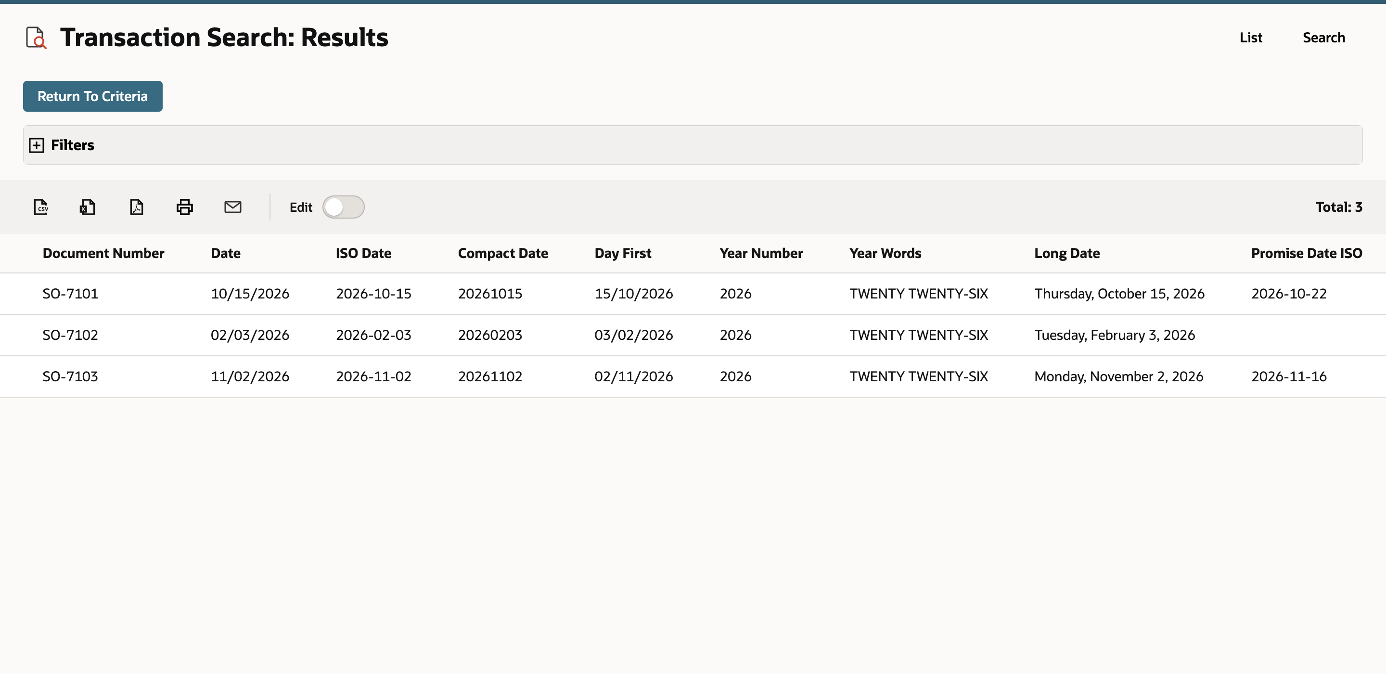This screenshot has width=1386, height=674.
Task: Click Return To Criteria button
Action: pyautogui.click(x=92, y=96)
